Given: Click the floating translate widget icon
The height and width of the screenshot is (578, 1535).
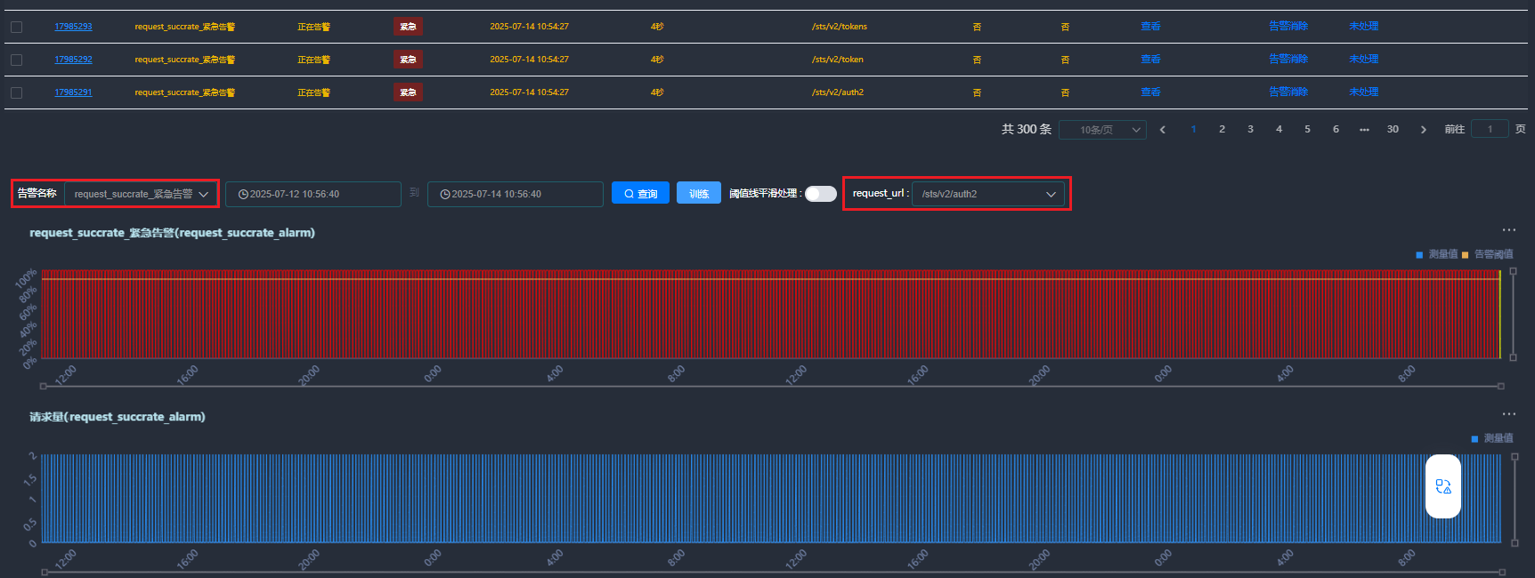Looking at the screenshot, I should click(1442, 486).
